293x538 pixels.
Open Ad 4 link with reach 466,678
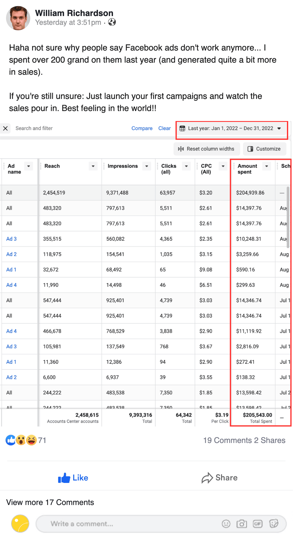point(11,331)
